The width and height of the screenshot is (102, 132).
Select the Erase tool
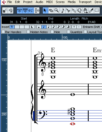point(51,11)
